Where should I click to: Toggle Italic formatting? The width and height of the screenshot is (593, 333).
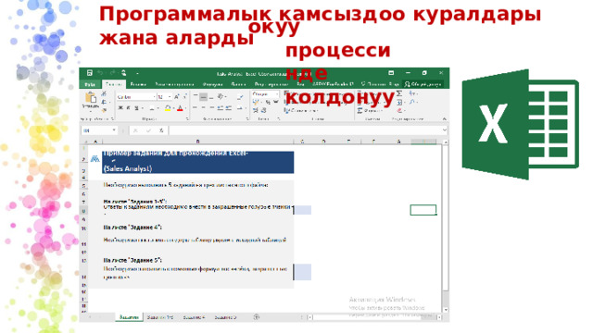click(128, 108)
